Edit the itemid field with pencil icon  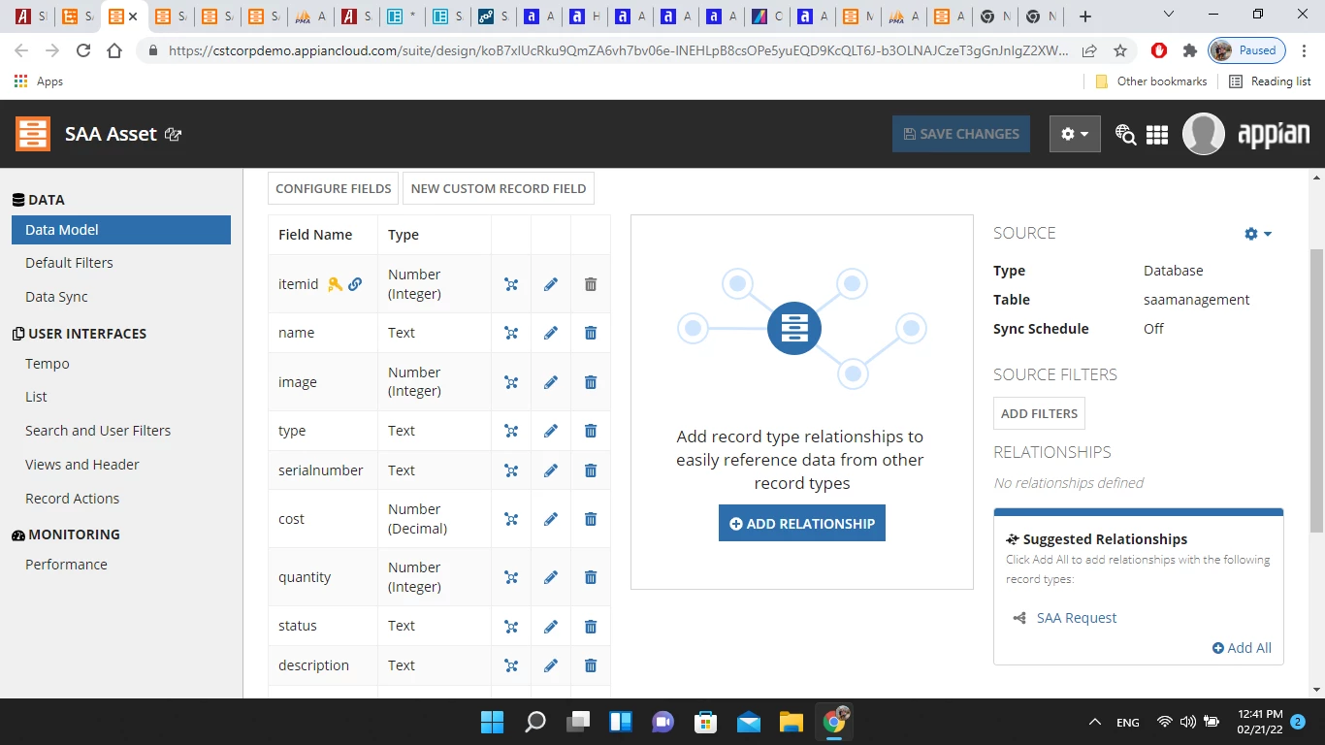[x=551, y=284]
